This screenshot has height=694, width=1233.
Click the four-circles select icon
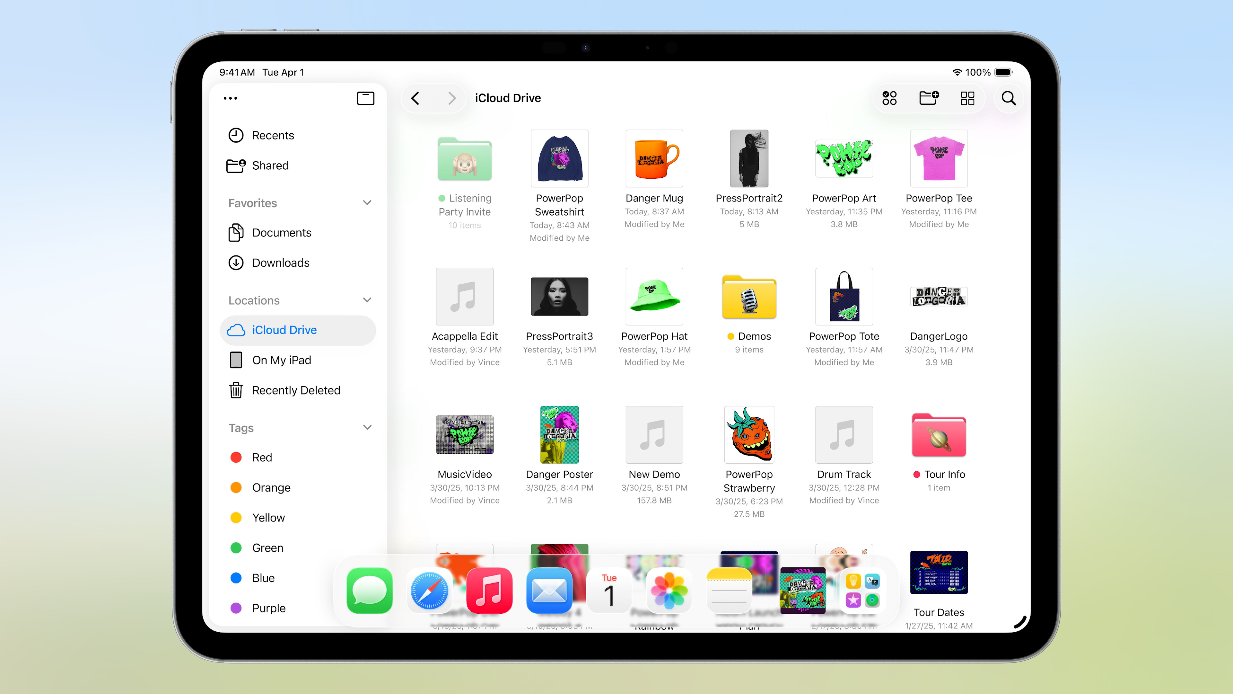click(x=889, y=98)
